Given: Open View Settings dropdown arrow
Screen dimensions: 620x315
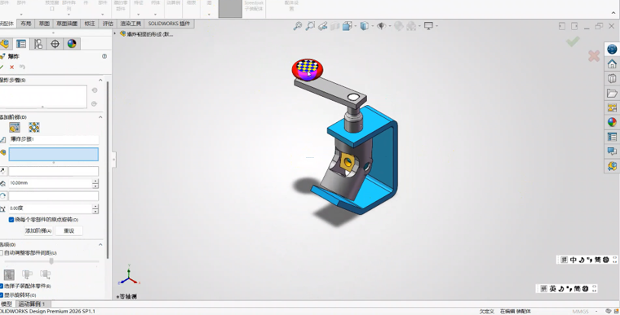Looking at the screenshot, I should 436,26.
